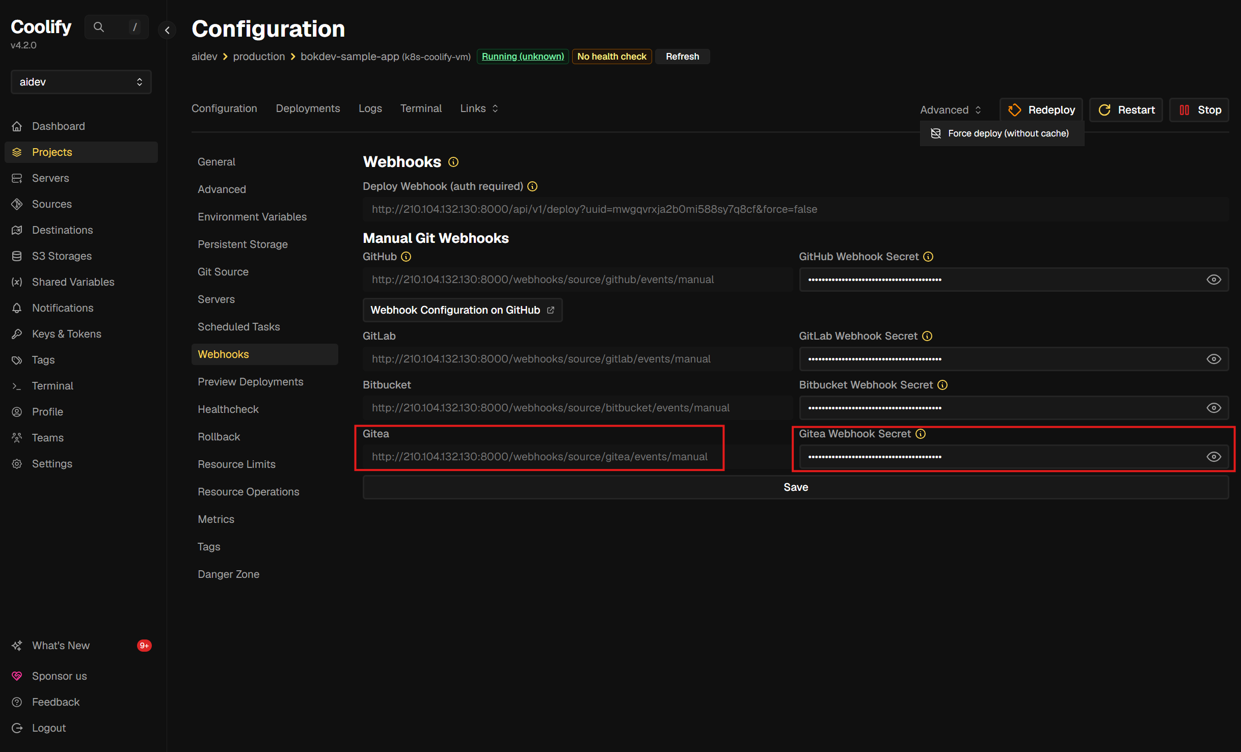
Task: Open the Configuration tab
Action: coord(224,108)
